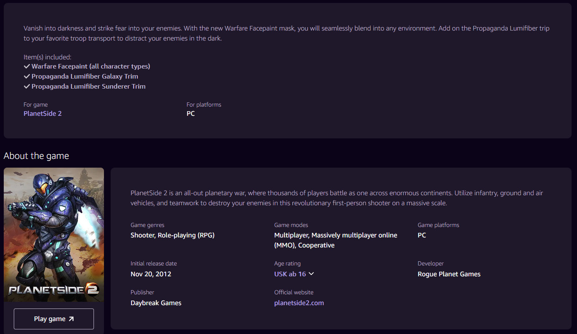This screenshot has height=334, width=577.
Task: Click the Rogue Planet Games developer name
Action: pyautogui.click(x=449, y=274)
